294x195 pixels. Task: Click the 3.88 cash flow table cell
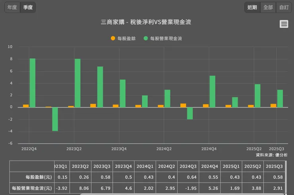click(x=253, y=188)
